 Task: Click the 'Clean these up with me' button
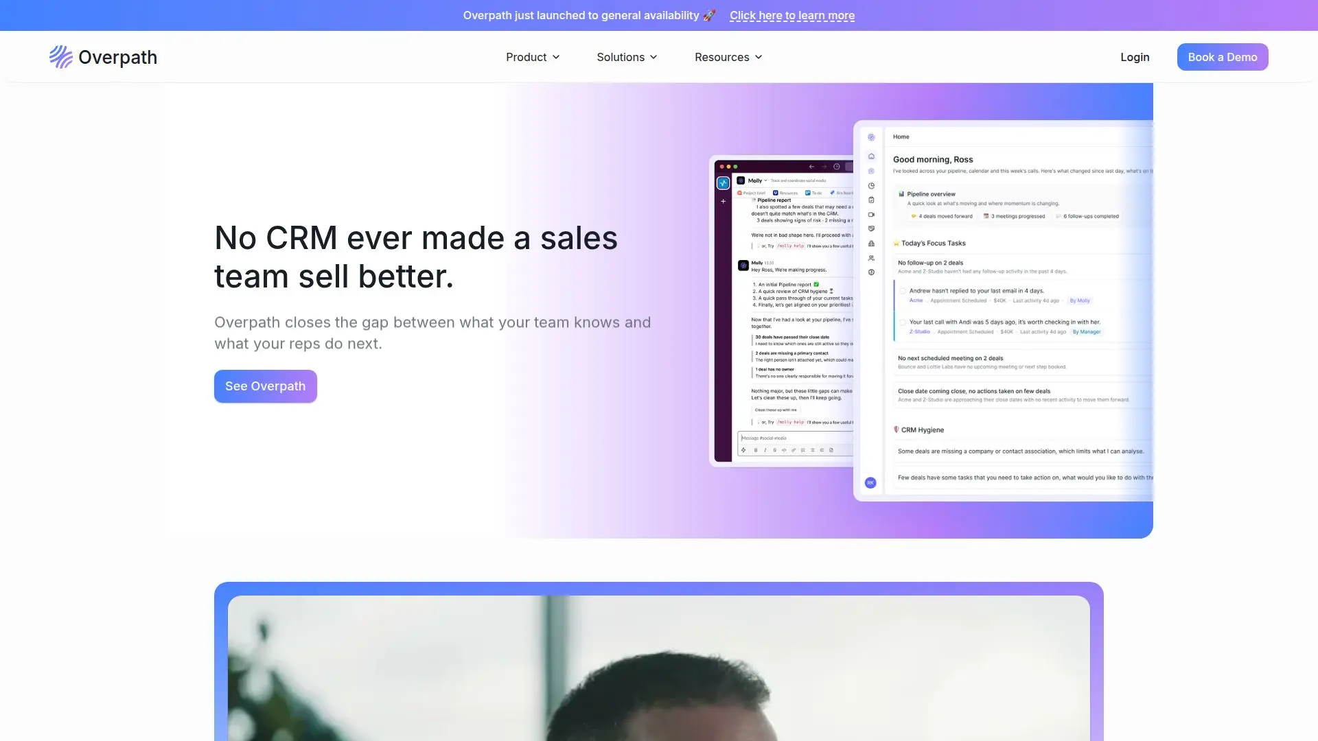click(x=776, y=410)
